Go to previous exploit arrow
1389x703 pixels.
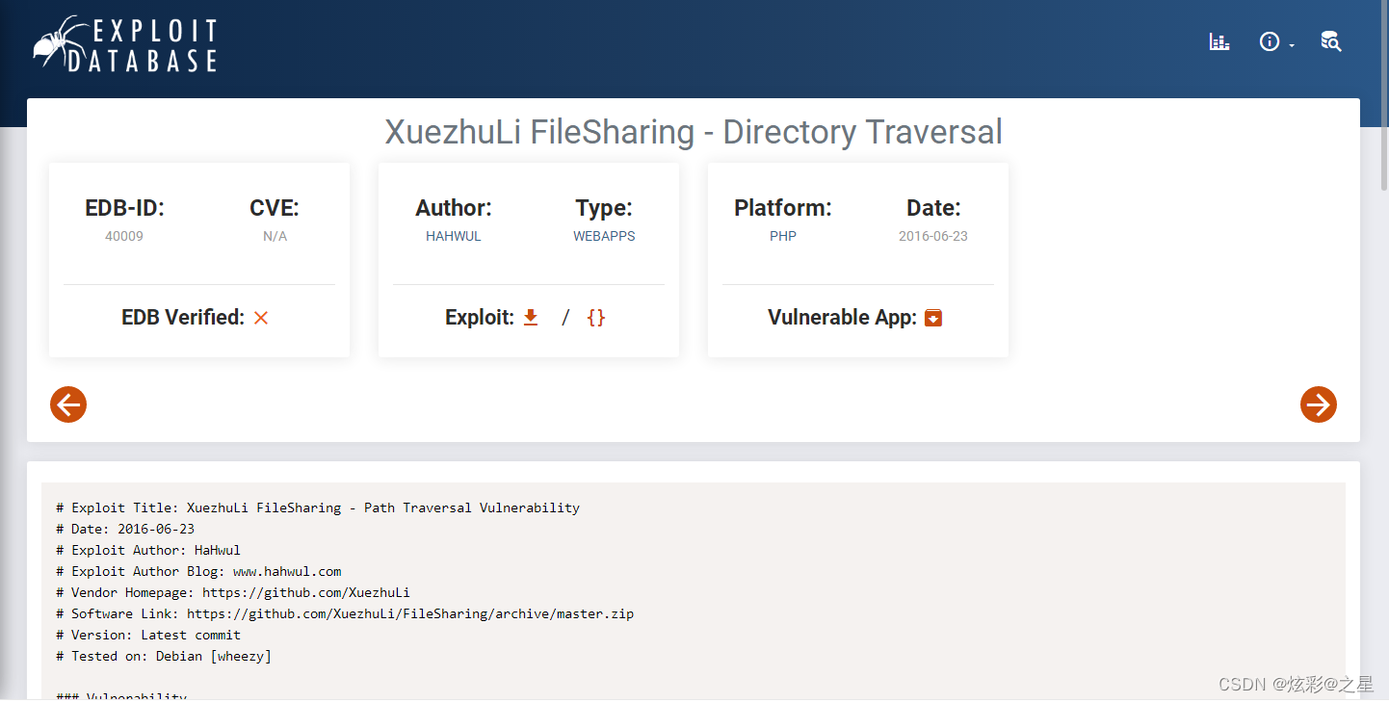coord(68,404)
